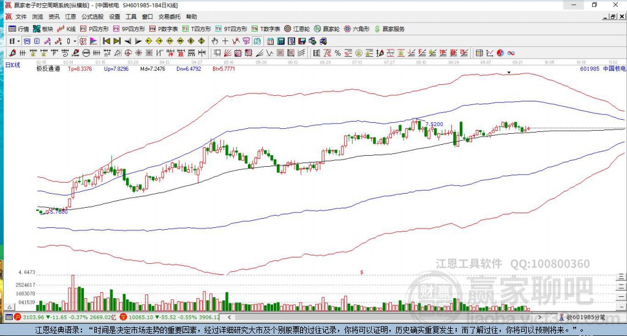Click the table icon in status bar
Screen dimensions: 627x336
point(9,317)
